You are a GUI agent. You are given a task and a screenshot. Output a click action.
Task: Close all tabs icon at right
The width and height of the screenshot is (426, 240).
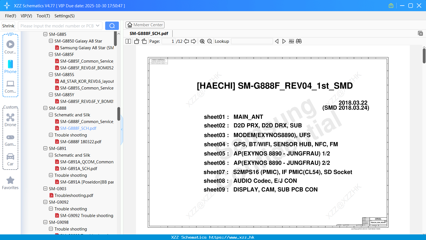tap(420, 33)
